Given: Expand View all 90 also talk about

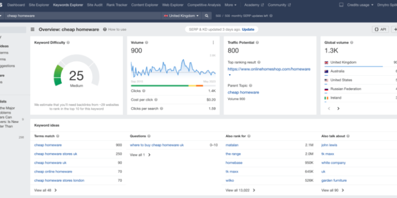Looking at the screenshot, I should coord(333,190).
